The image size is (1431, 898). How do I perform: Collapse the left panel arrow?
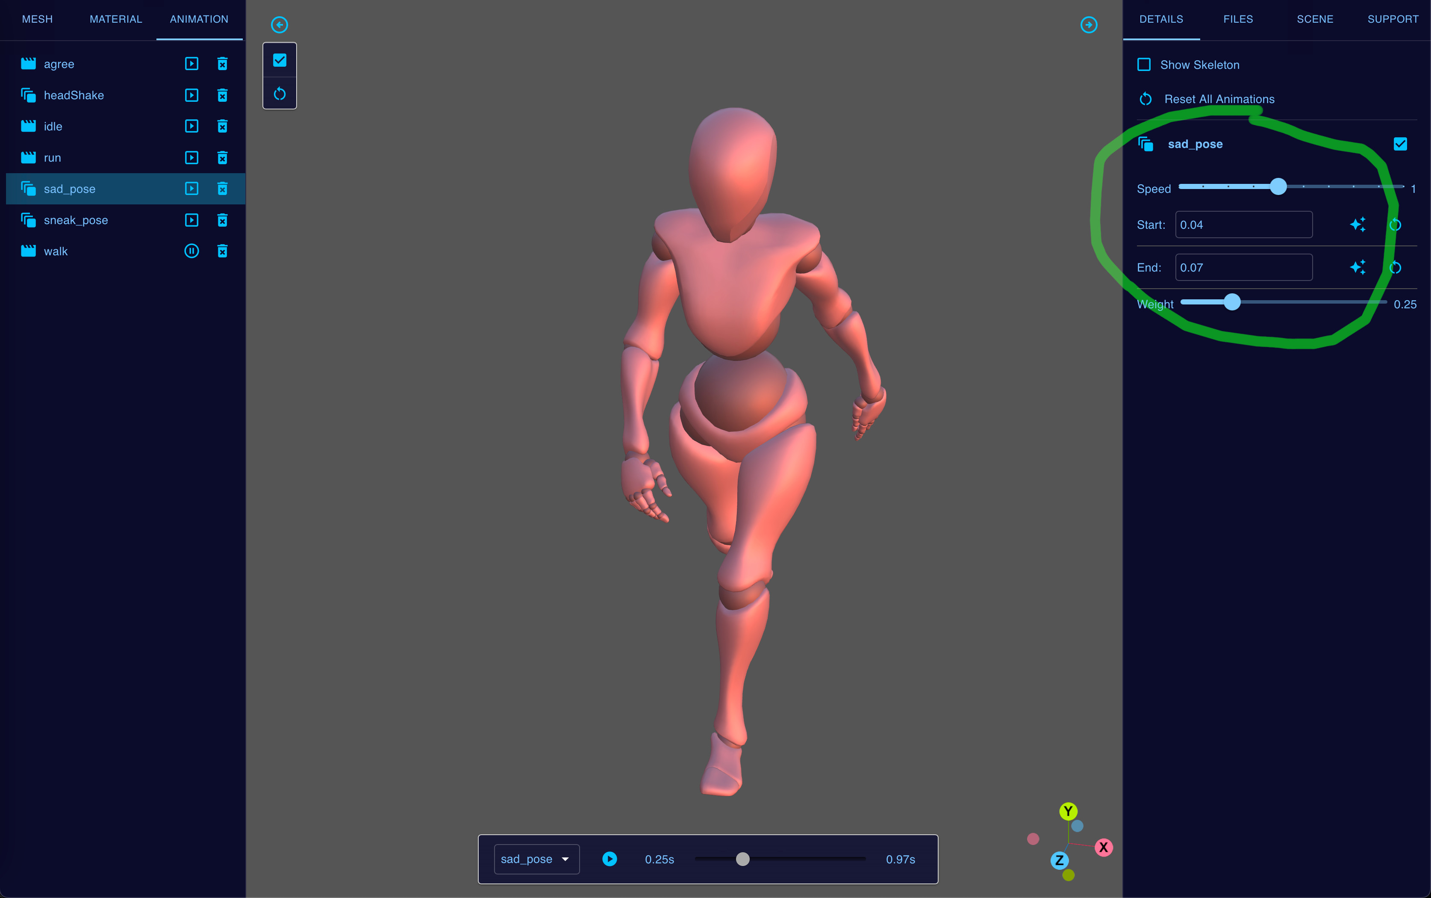[x=279, y=24]
